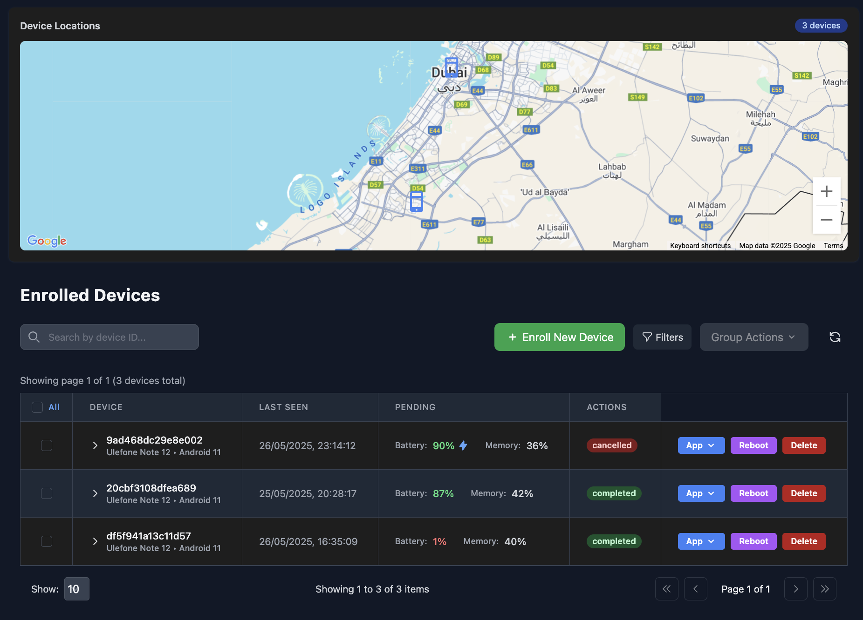This screenshot has height=620, width=863.
Task: Delete device df5f941a13c11d57
Action: coord(803,541)
